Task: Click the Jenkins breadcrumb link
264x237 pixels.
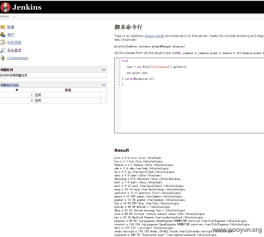Action: (4, 16)
